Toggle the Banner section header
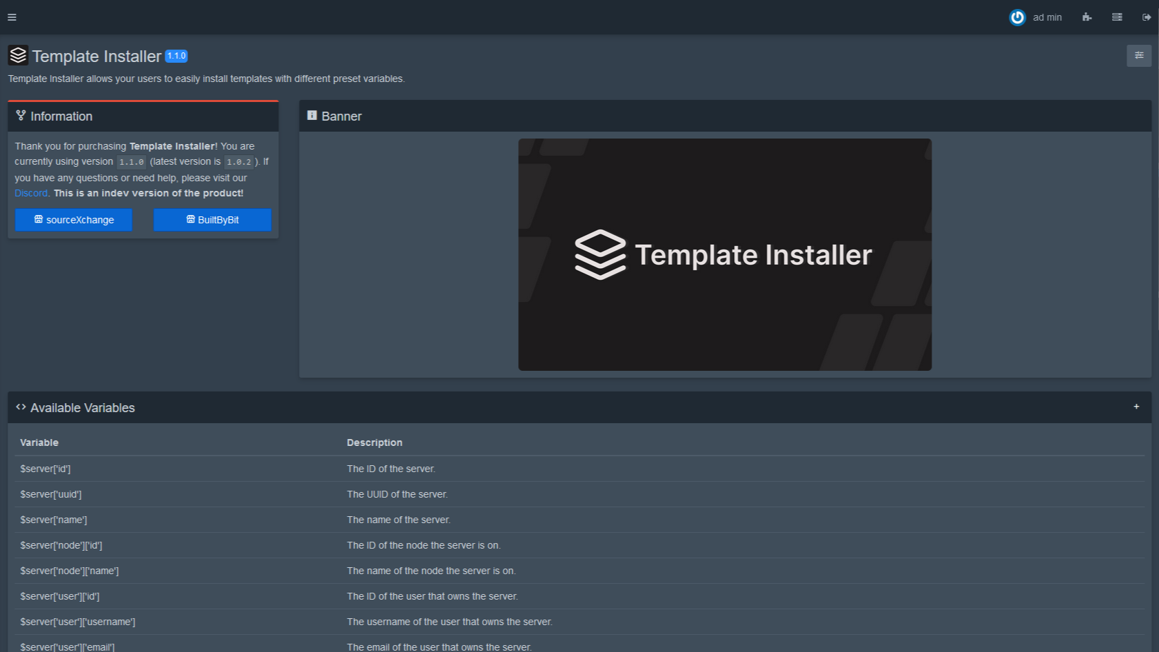 click(x=341, y=116)
